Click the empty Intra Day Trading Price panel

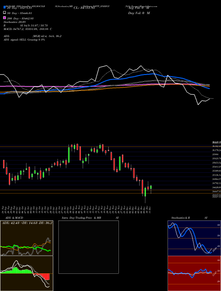(x=88, y=247)
